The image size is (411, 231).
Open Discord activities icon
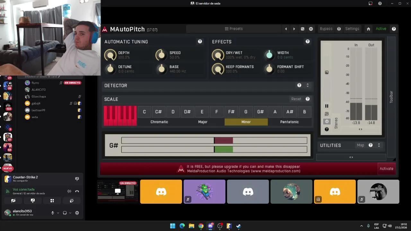tap(52, 201)
